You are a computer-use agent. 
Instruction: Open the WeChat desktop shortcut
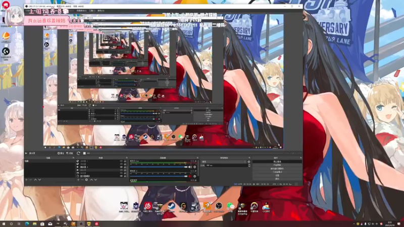point(231,207)
